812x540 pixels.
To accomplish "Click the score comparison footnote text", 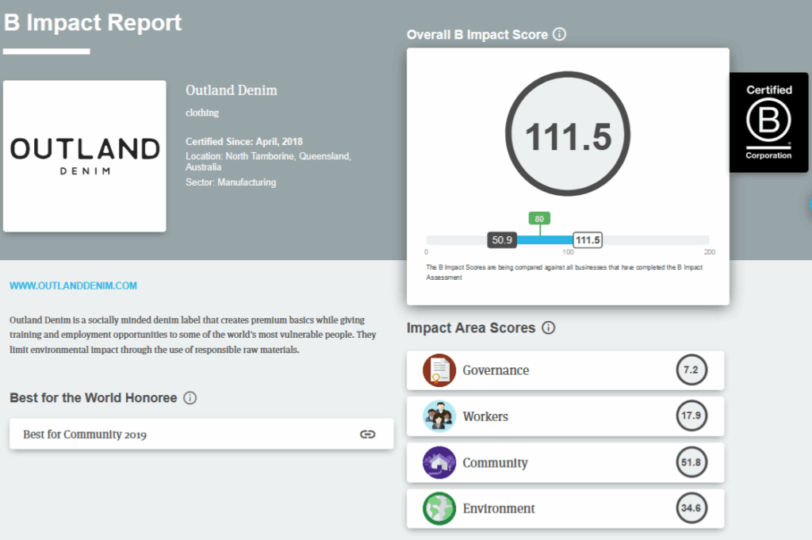I will coord(565,272).
